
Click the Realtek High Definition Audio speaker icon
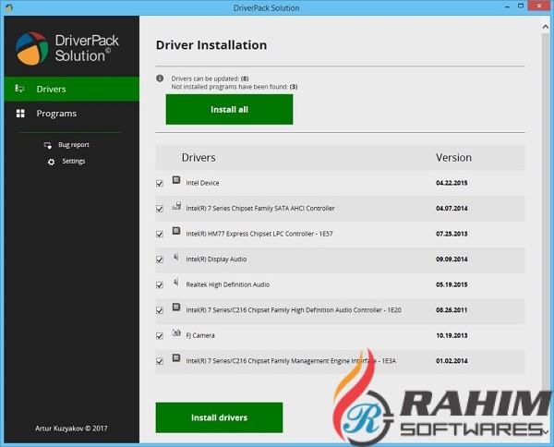click(x=175, y=284)
